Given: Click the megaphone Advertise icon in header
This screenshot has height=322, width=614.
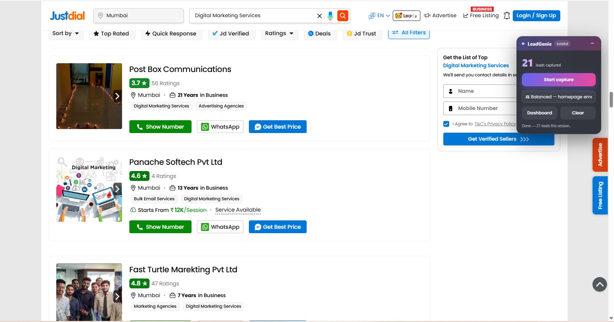Looking at the screenshot, I should pos(427,16).
